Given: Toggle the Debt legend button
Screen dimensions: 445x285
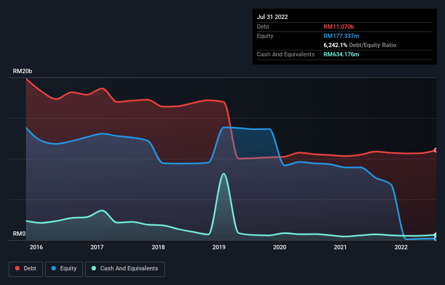Looking at the screenshot, I should 26,269.
